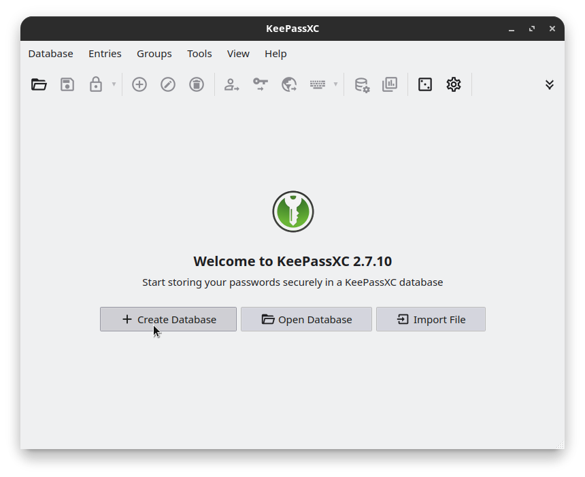Open the Tools menu
The height and width of the screenshot is (477, 585).
[199, 54]
